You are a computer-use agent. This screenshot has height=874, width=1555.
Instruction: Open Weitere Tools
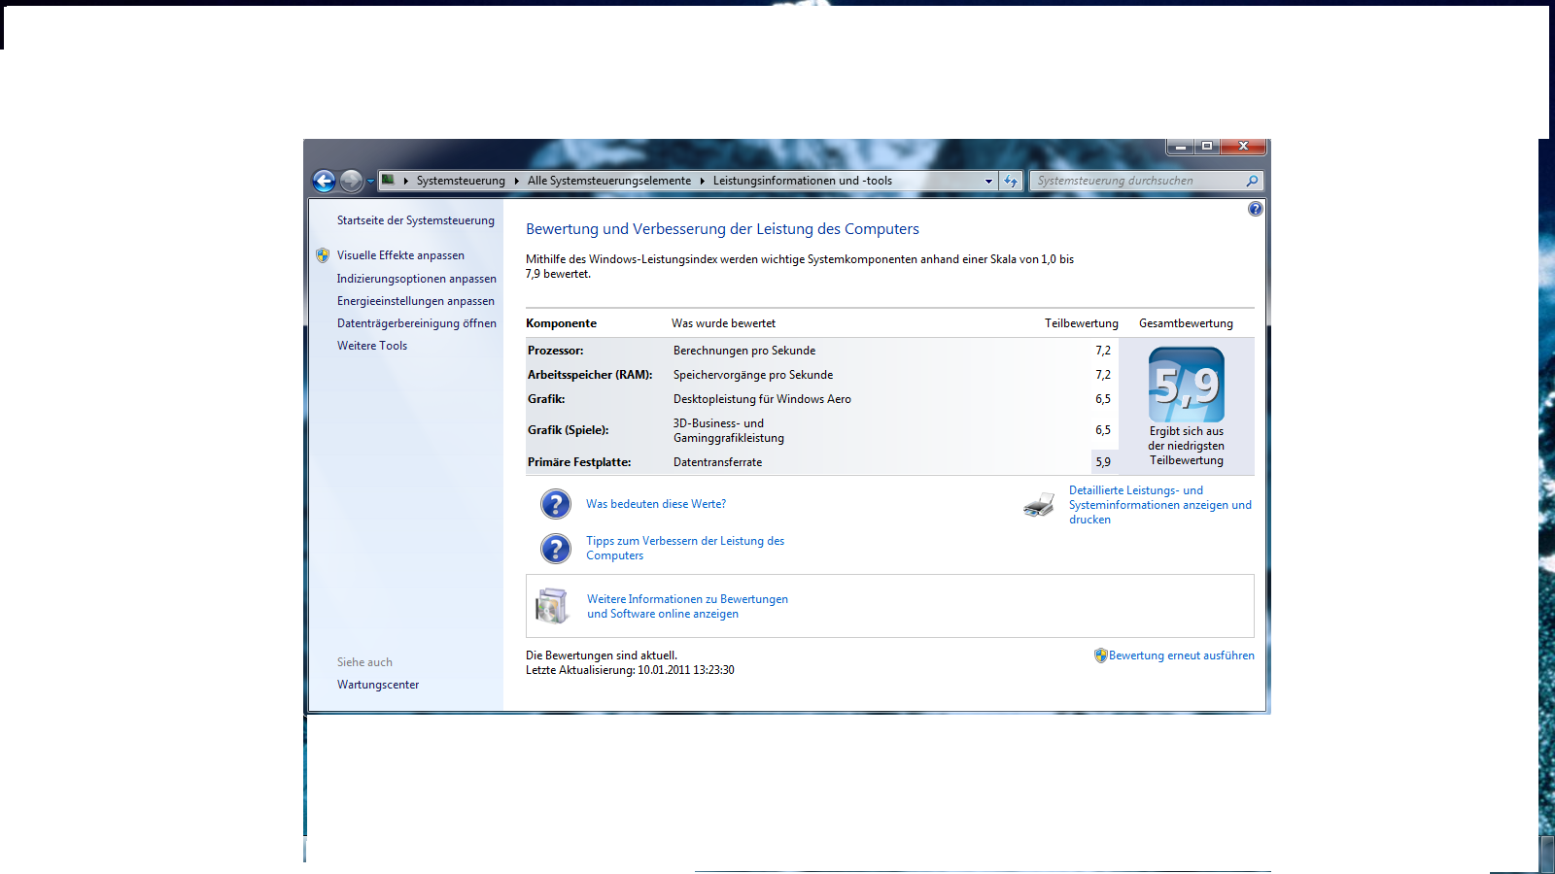coord(372,346)
